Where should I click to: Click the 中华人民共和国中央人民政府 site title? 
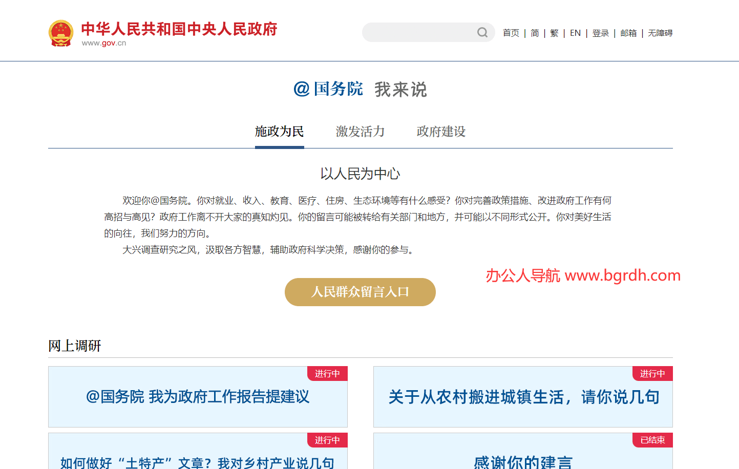[x=179, y=29]
